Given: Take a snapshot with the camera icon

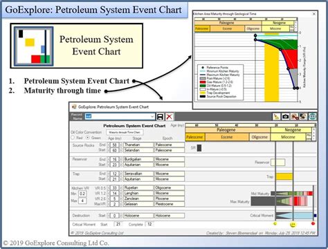Looking at the screenshot, I should click(286, 117).
